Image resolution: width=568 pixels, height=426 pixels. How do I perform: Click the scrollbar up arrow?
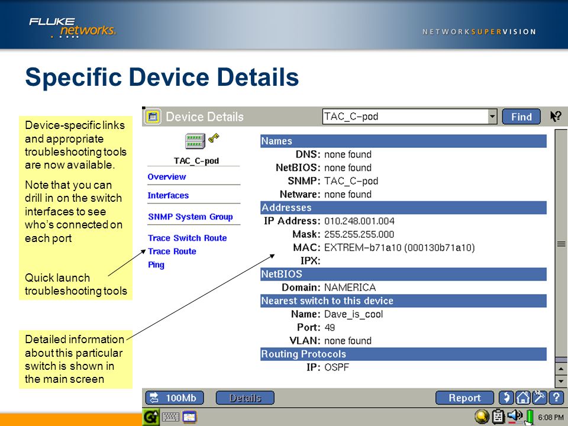click(x=561, y=369)
